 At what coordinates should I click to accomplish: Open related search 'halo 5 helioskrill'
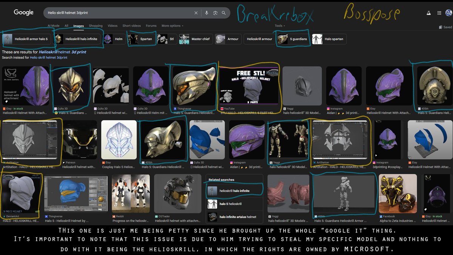coord(234,204)
